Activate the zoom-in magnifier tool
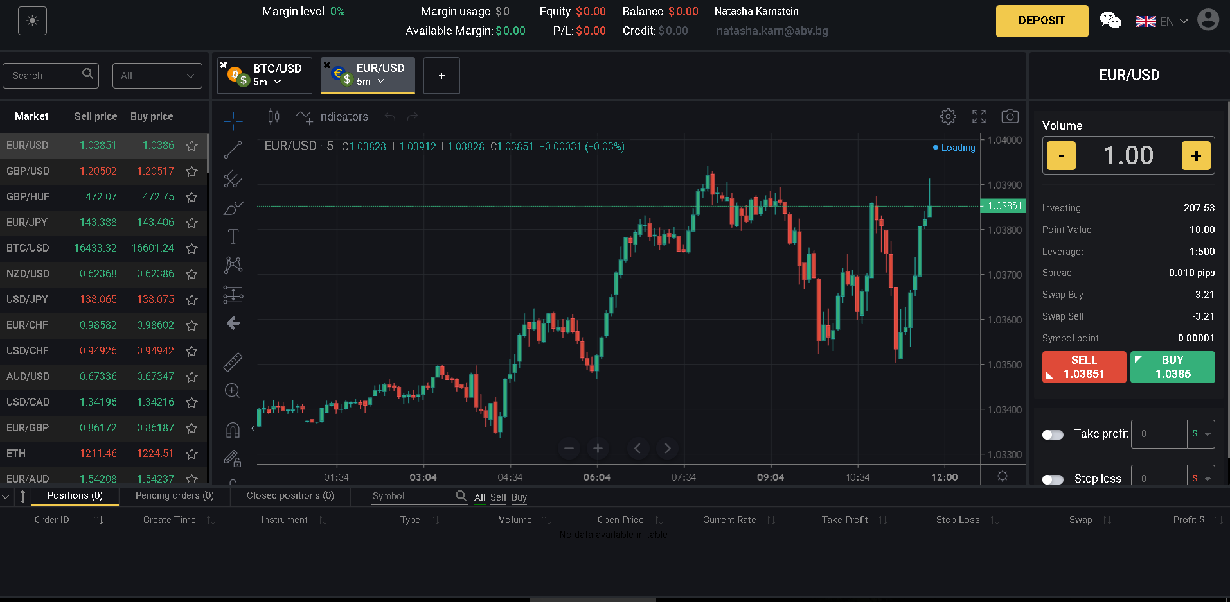 233,390
